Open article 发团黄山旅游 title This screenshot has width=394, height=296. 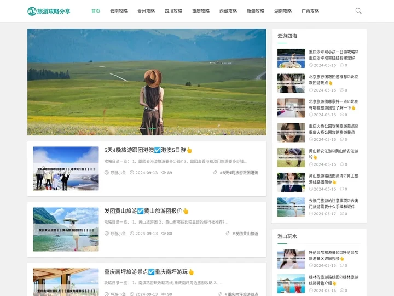(x=146, y=211)
